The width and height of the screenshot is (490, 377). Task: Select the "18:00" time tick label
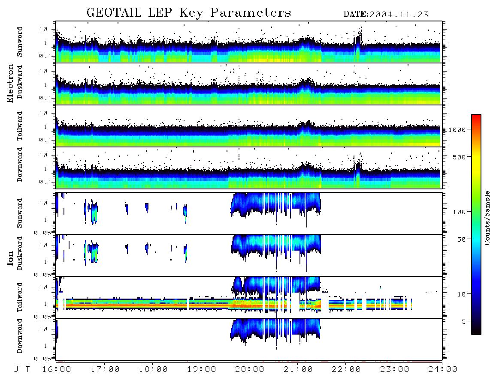[154, 370]
